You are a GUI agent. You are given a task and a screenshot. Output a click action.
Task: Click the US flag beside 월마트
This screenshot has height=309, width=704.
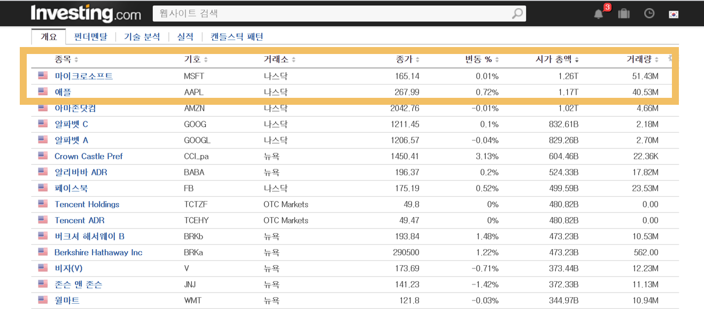[43, 300]
